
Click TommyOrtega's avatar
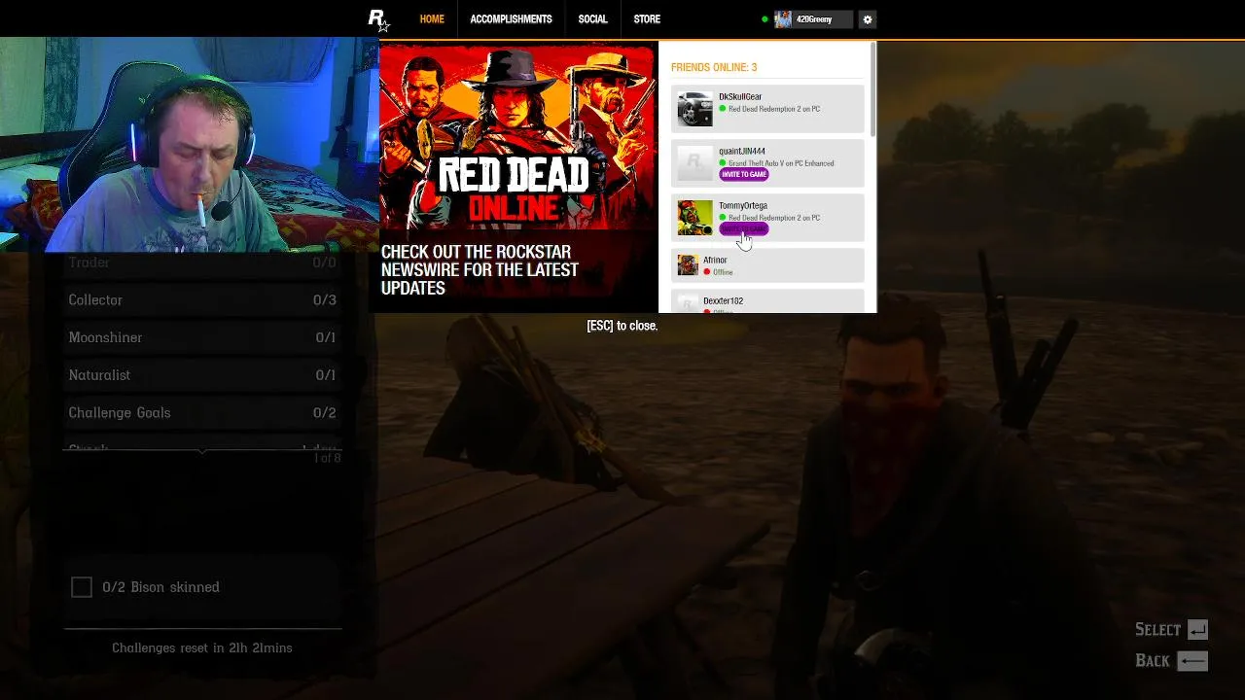[x=694, y=218]
